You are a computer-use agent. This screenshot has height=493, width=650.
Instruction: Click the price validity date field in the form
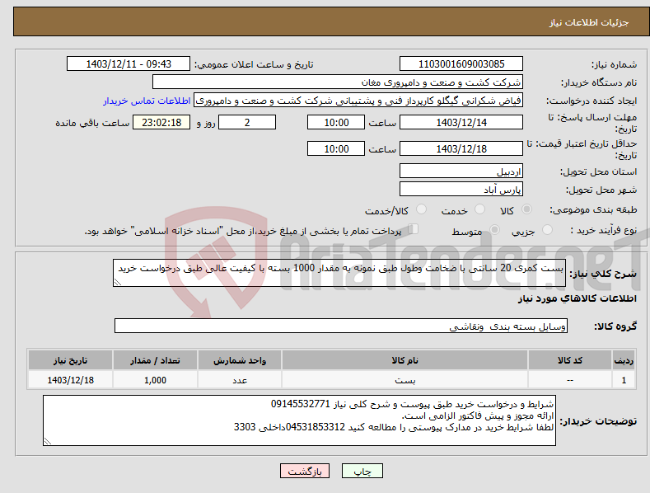[x=461, y=148]
